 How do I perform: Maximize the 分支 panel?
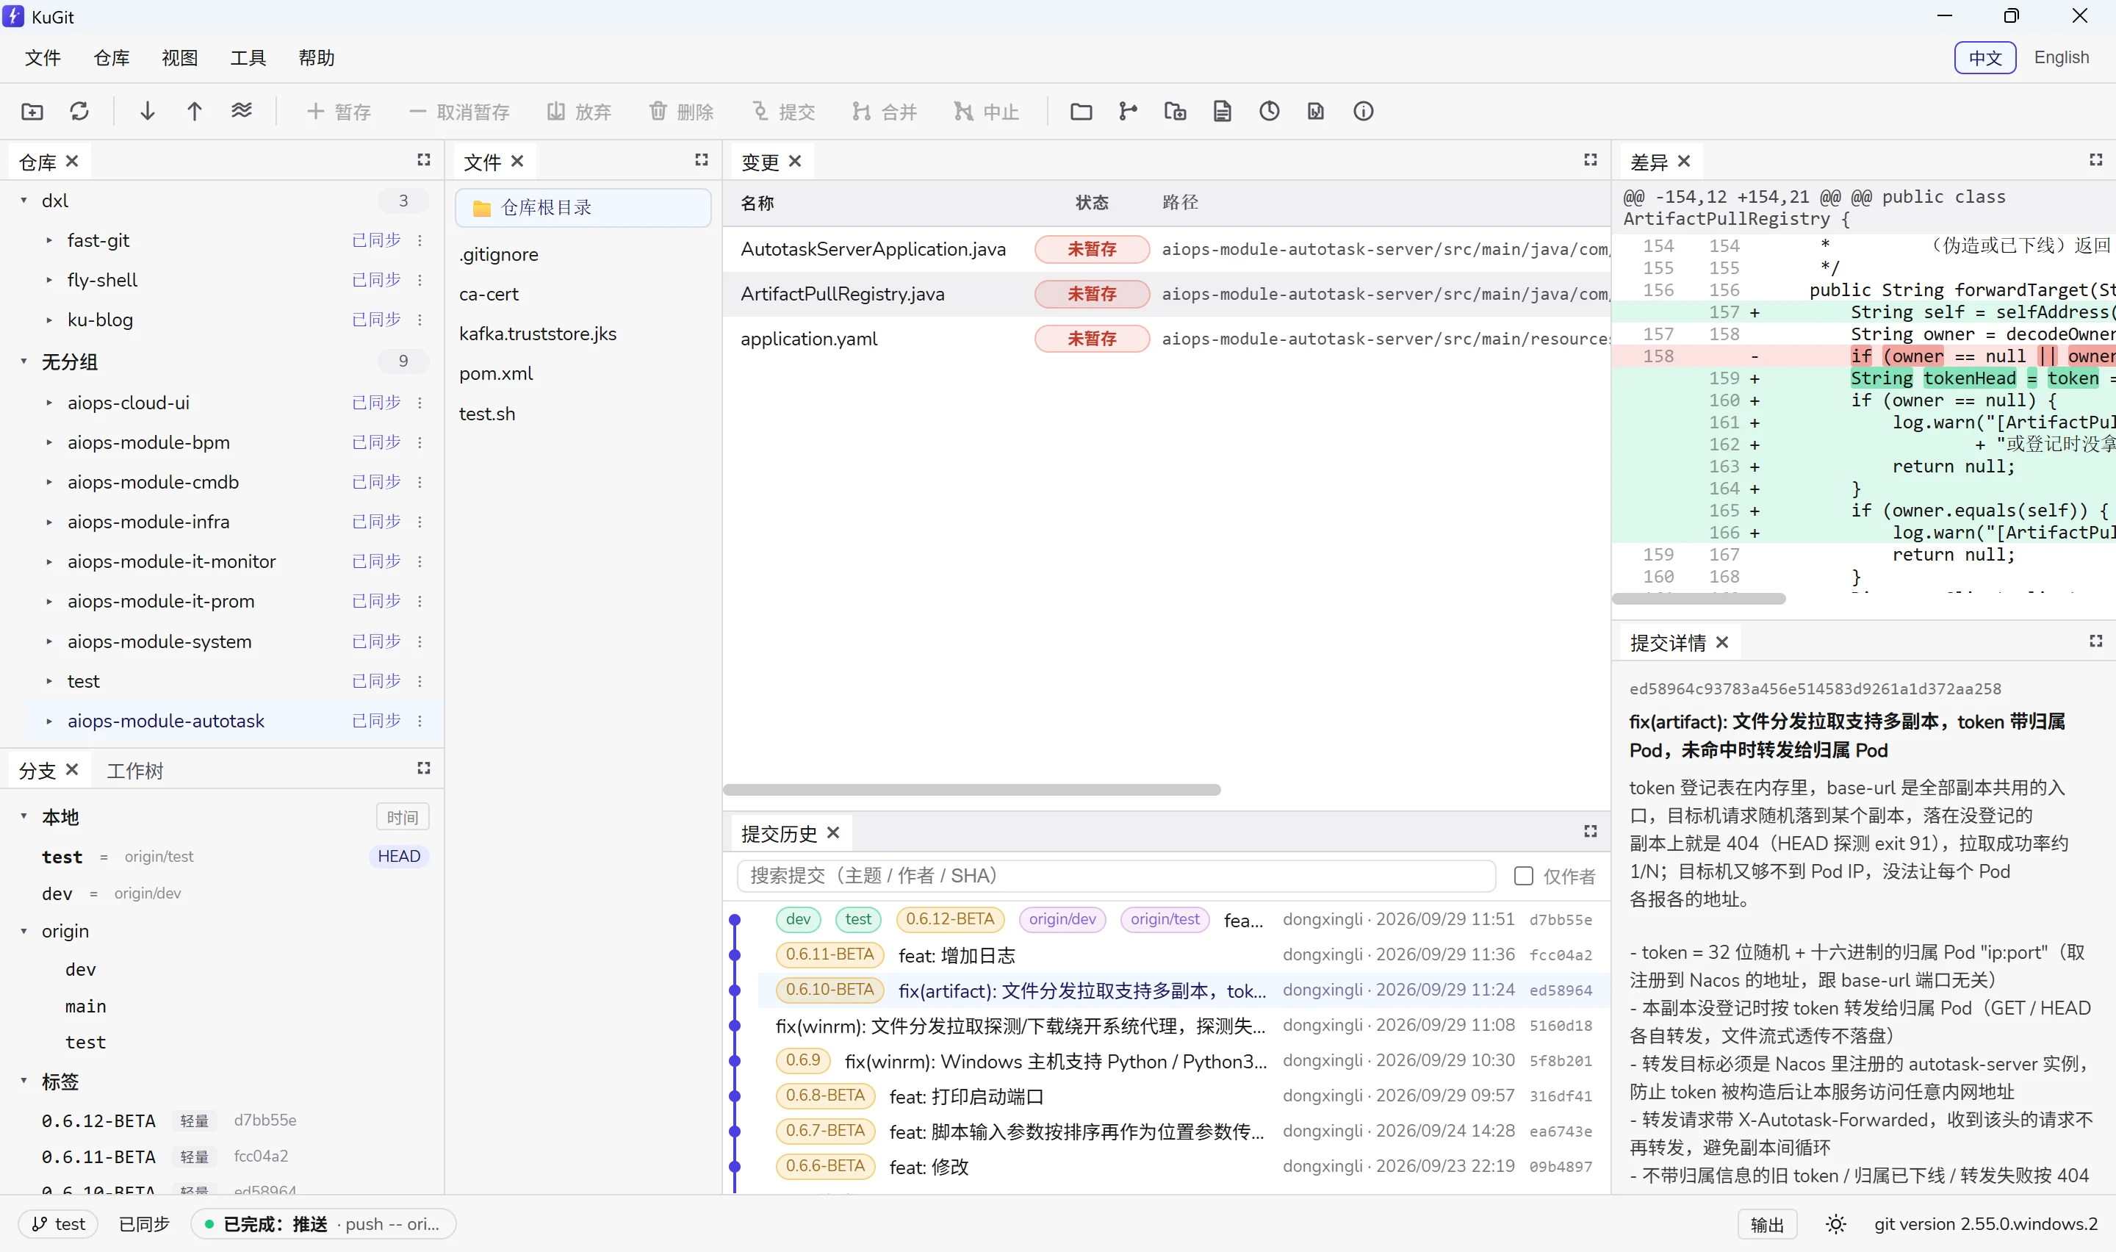tap(424, 768)
